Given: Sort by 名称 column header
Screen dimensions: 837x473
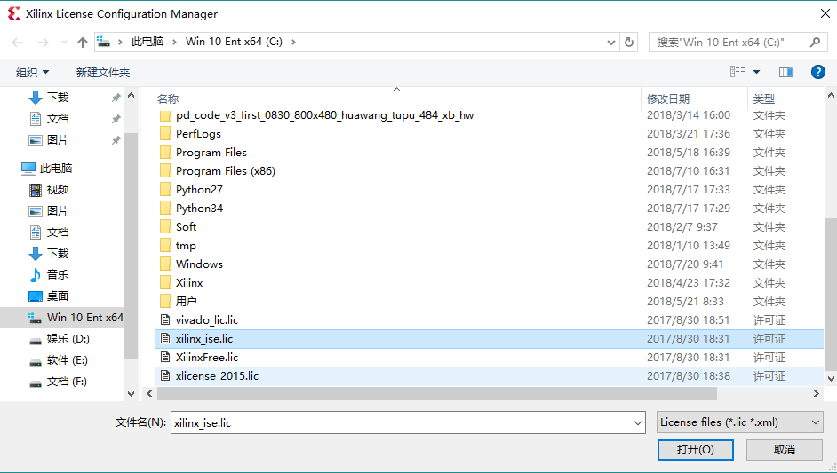Looking at the screenshot, I should 168,99.
